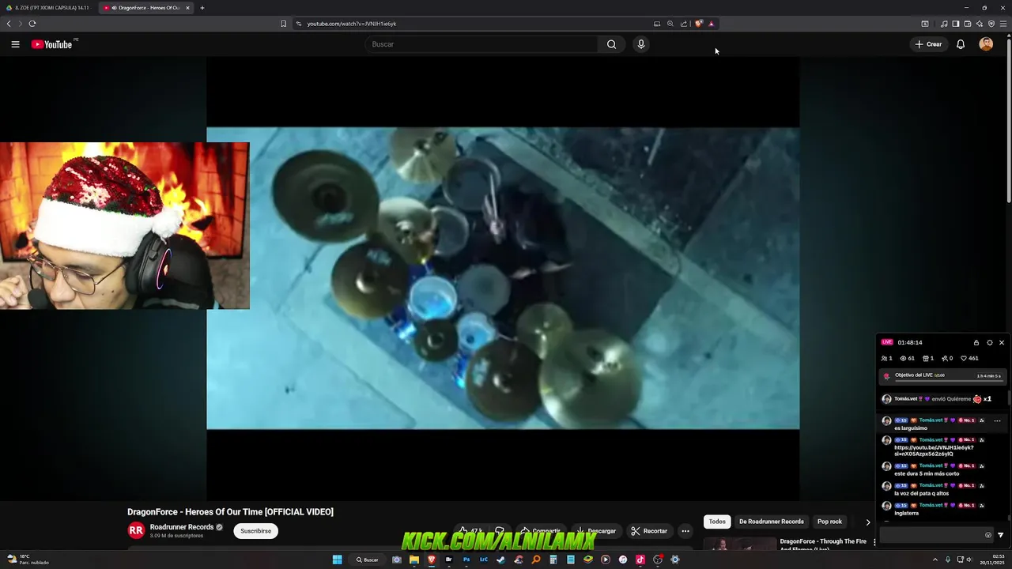Open Brave playlist music note icon
This screenshot has height=569, width=1012.
pos(944,24)
